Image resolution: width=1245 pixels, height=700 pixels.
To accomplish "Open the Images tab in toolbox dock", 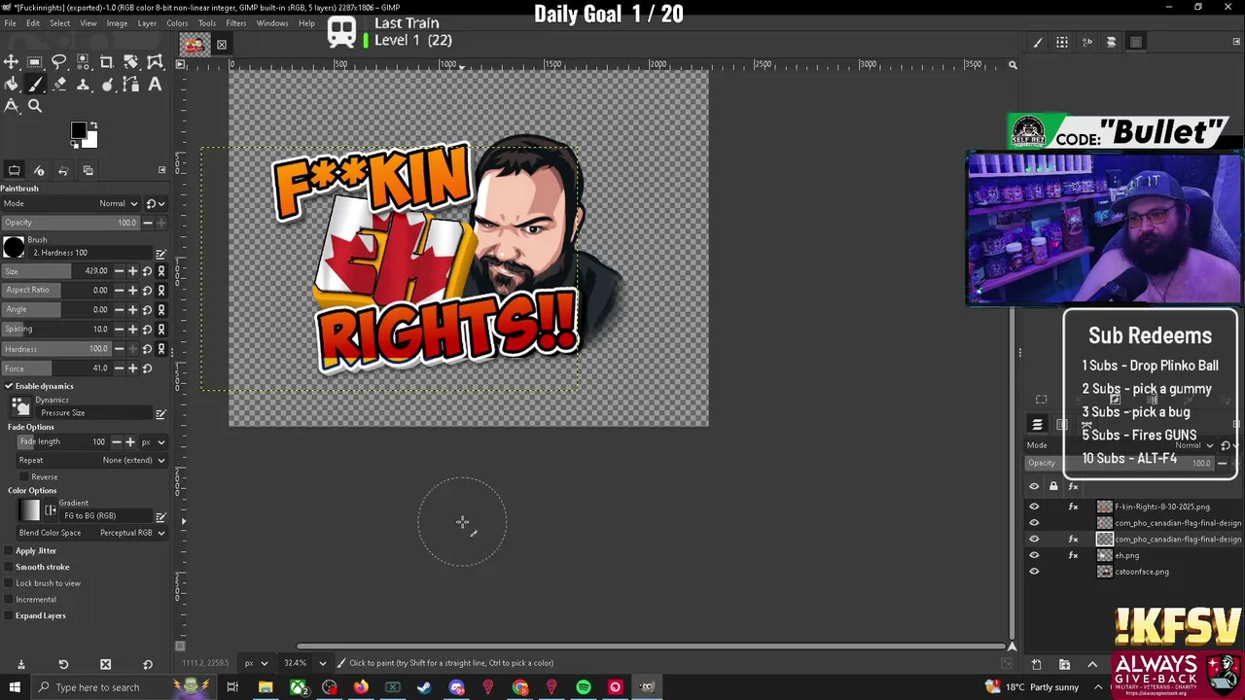I will [88, 171].
